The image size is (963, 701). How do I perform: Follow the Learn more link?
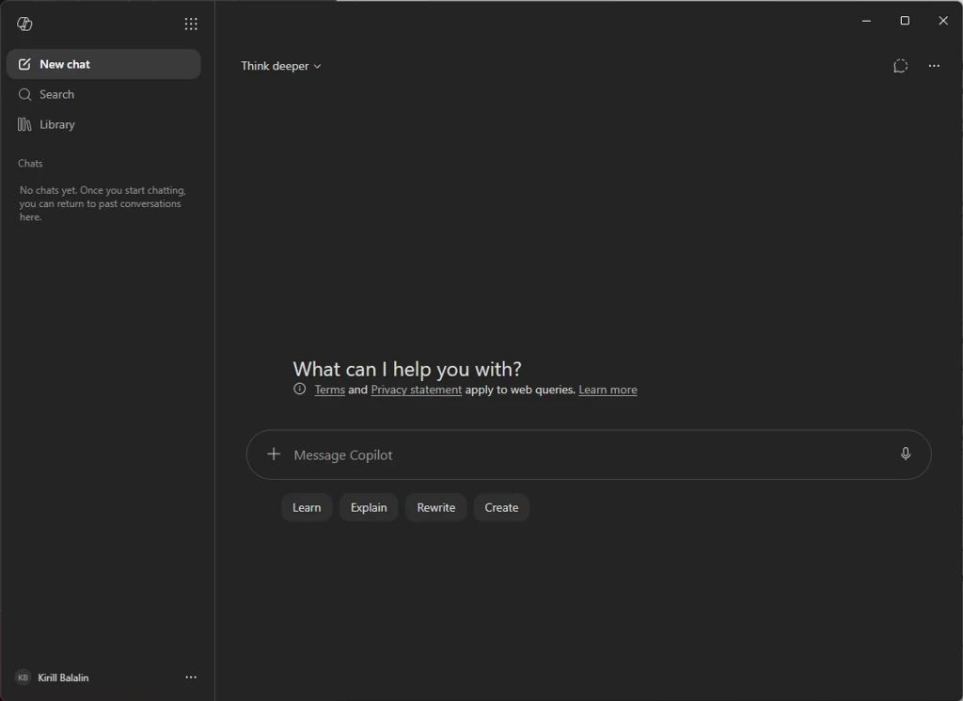pos(608,390)
